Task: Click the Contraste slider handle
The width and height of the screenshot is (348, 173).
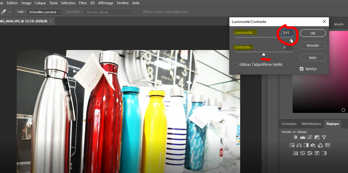Action: [x=264, y=54]
